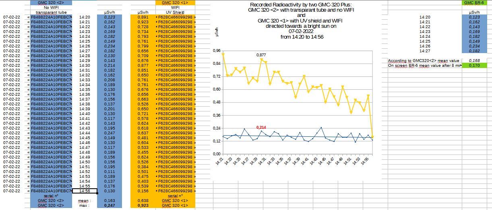The width and height of the screenshot is (492, 210).
Task: Click the 0,721 value in the 14:40 row
Action: (x=144, y=114)
